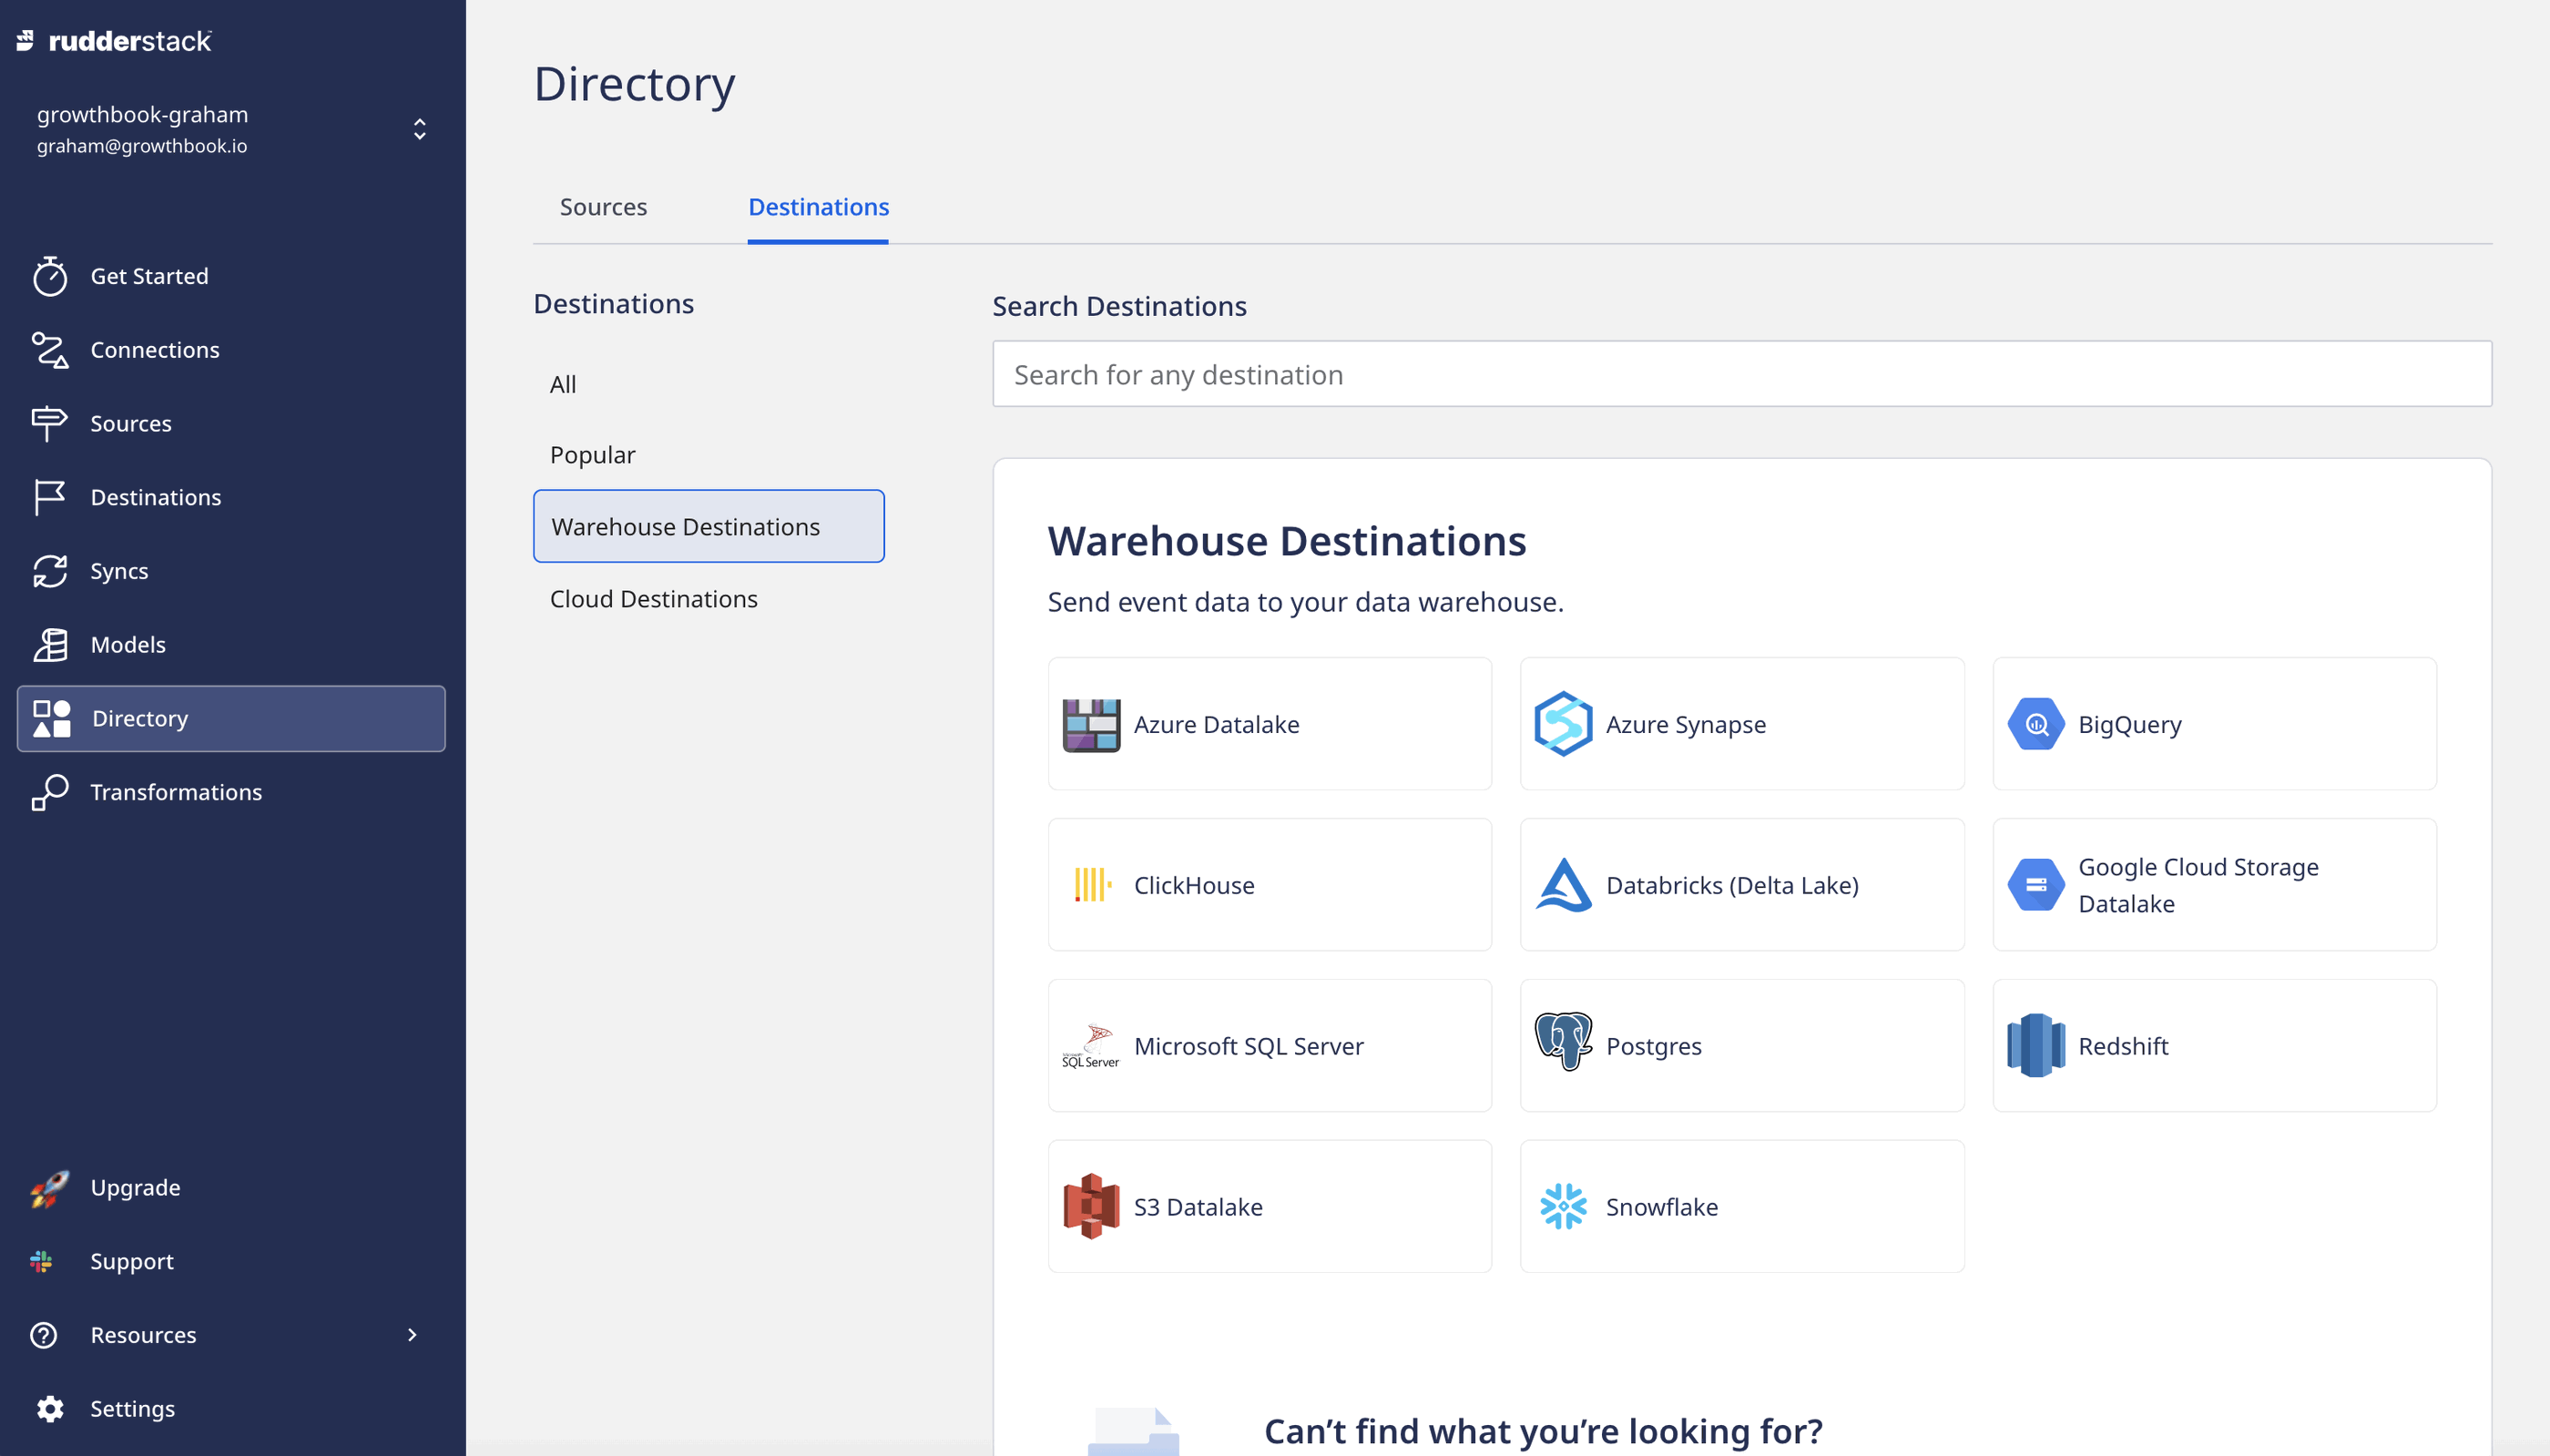Click the destination search field

point(1740,373)
